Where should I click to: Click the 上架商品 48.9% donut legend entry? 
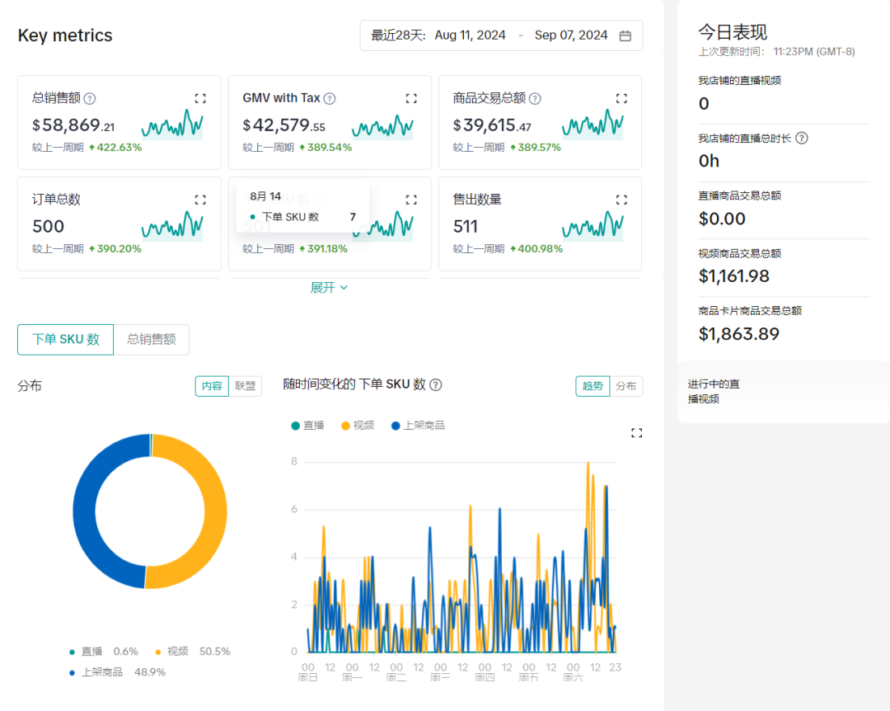coord(117,672)
